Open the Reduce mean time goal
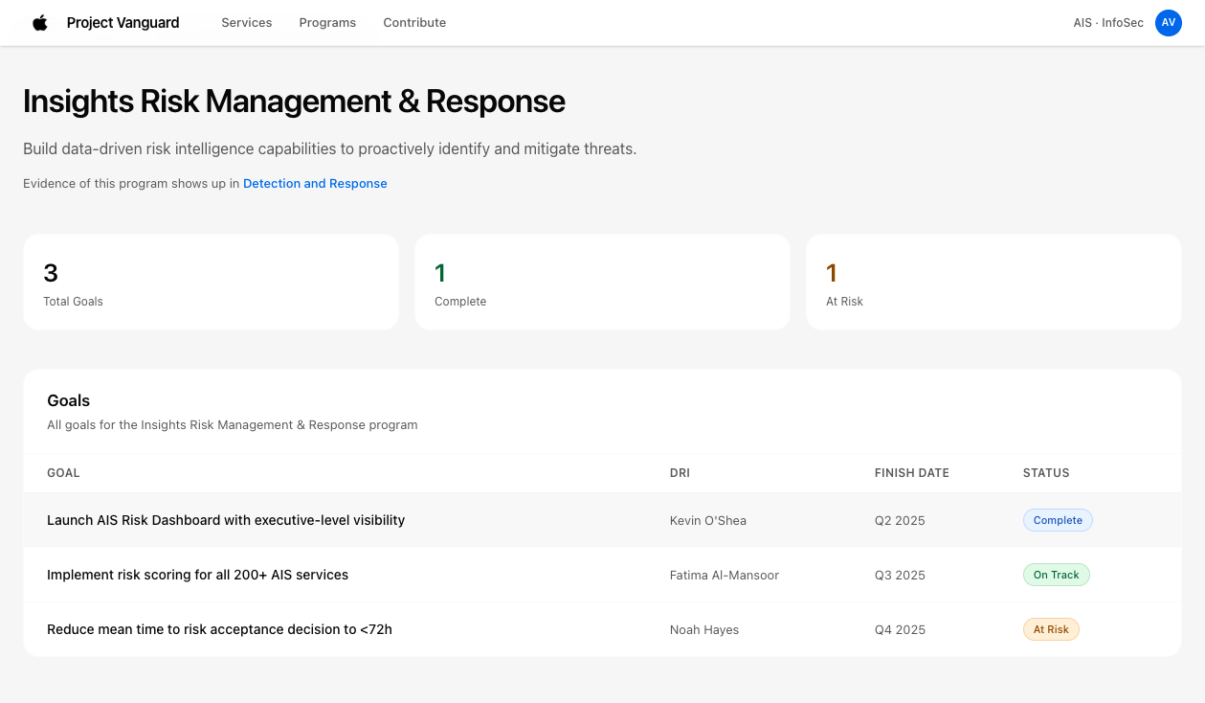 pyautogui.click(x=219, y=629)
